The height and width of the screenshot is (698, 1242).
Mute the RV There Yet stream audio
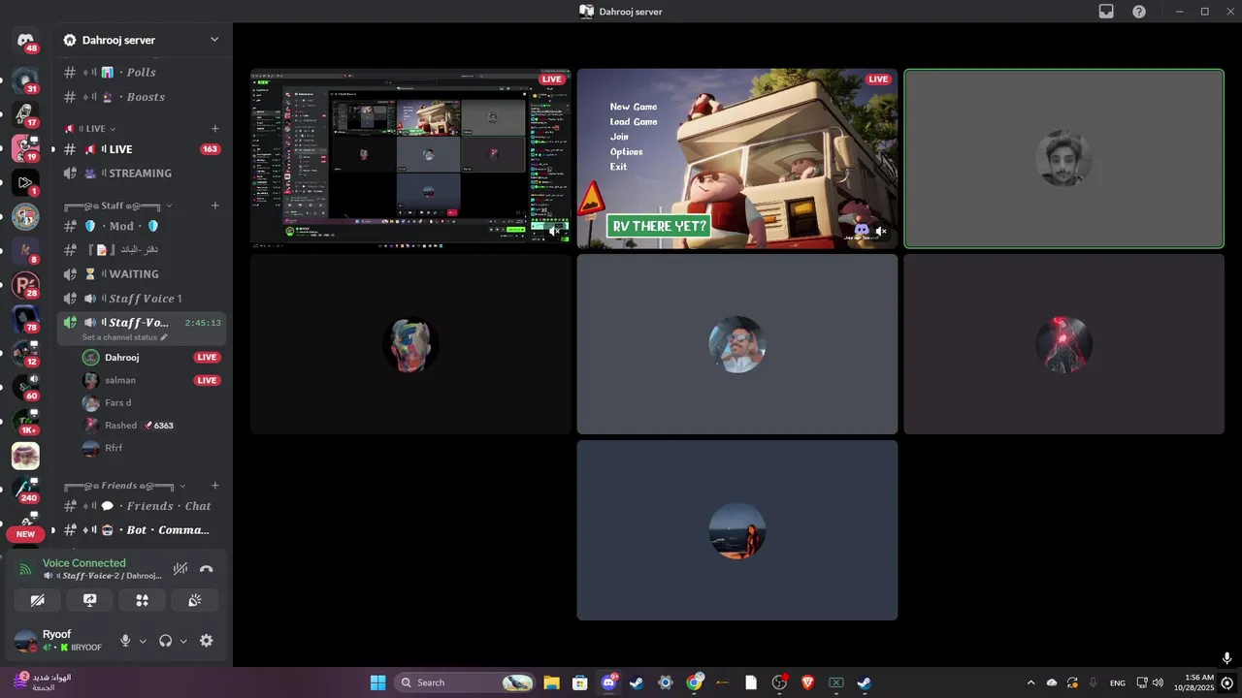881,231
